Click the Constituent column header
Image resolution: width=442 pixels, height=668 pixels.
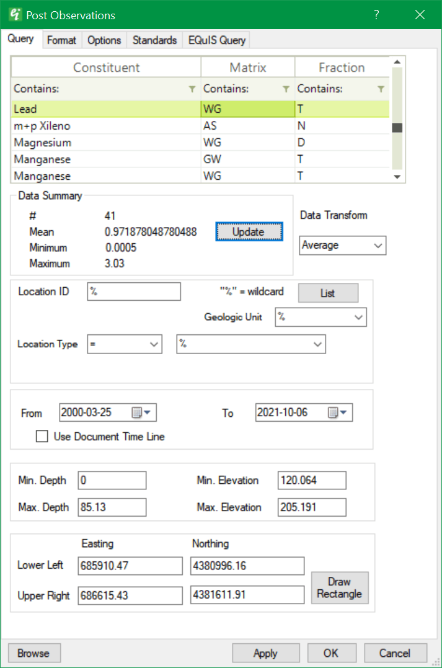106,68
